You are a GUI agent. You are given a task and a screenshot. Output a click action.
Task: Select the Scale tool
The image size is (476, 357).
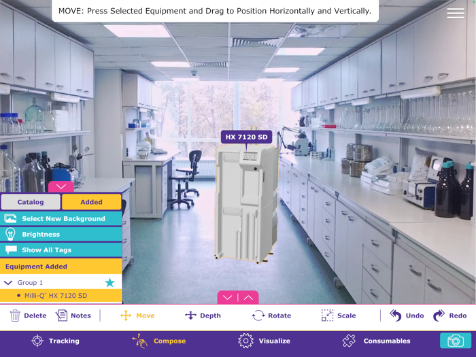coord(339,316)
